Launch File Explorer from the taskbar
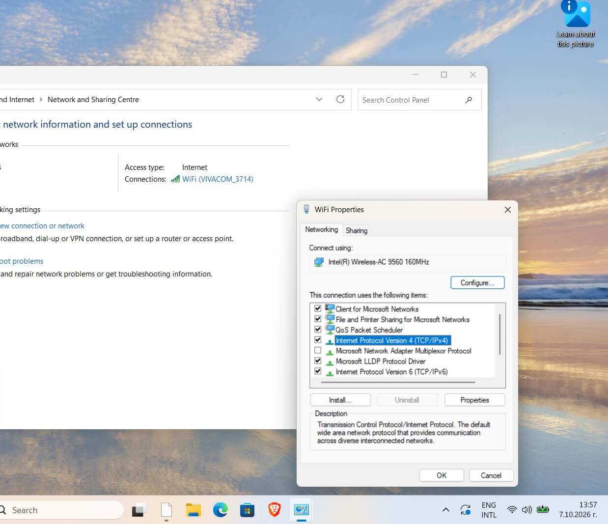The image size is (608, 524). click(x=193, y=510)
